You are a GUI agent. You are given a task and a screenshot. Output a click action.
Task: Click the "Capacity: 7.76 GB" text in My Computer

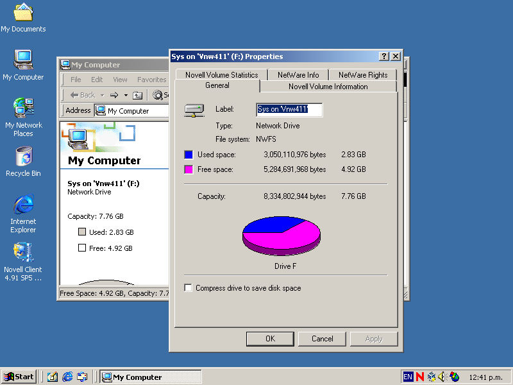96,216
